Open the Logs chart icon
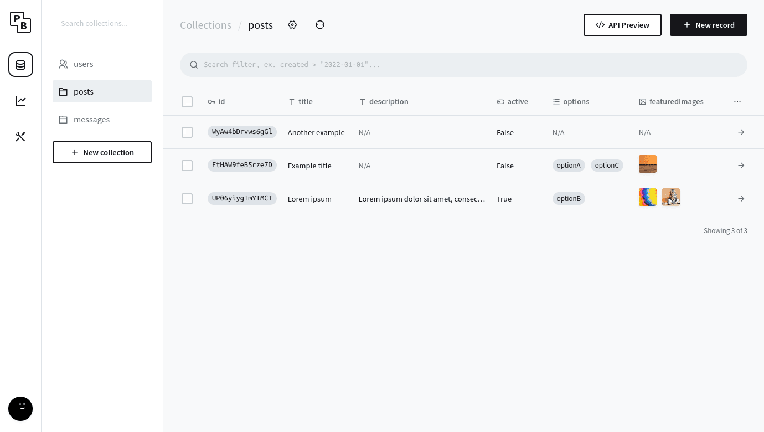This screenshot has width=764, height=432. [20, 100]
